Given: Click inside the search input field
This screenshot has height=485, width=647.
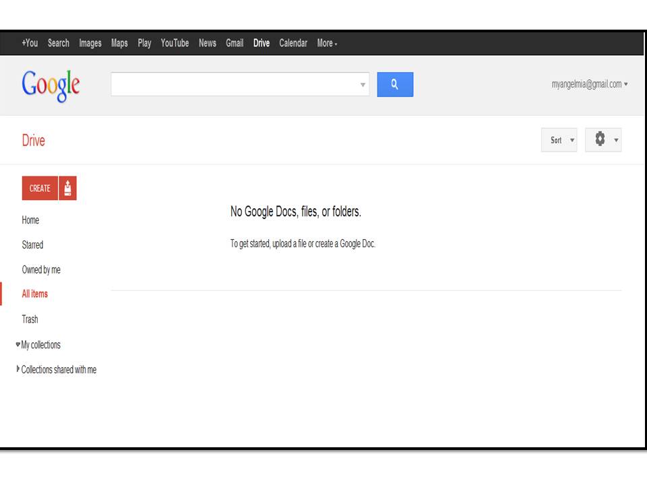Looking at the screenshot, I should (236, 84).
